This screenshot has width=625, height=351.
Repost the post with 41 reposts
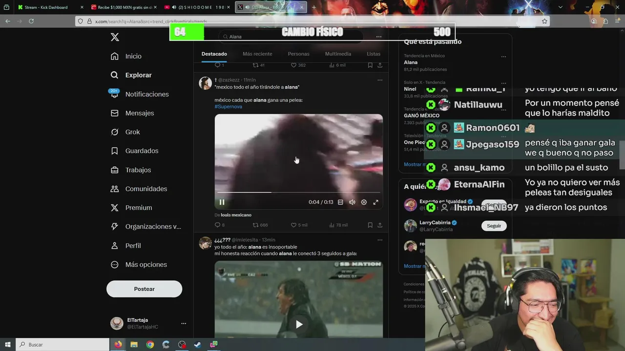[255, 65]
